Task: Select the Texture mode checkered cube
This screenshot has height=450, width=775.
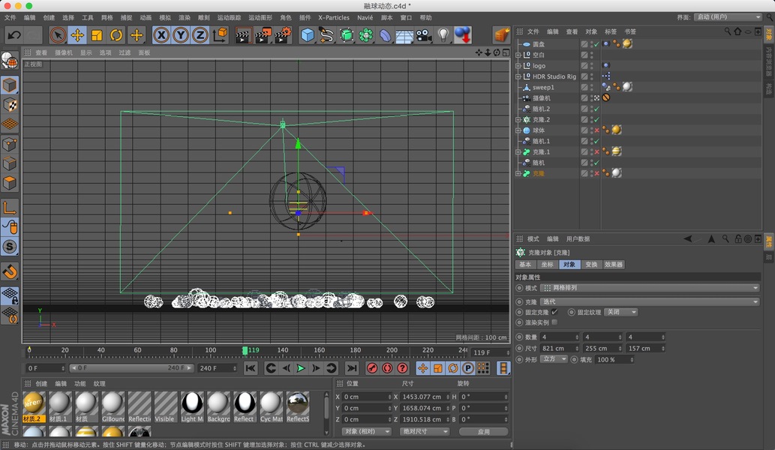Action: click(10, 105)
